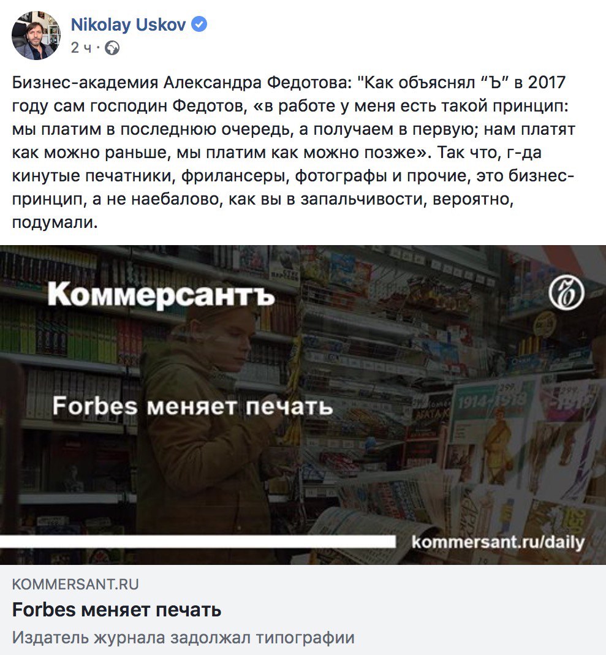Click the kommersant.ru/daily label on image
The width and height of the screenshot is (606, 655).
[x=498, y=542]
